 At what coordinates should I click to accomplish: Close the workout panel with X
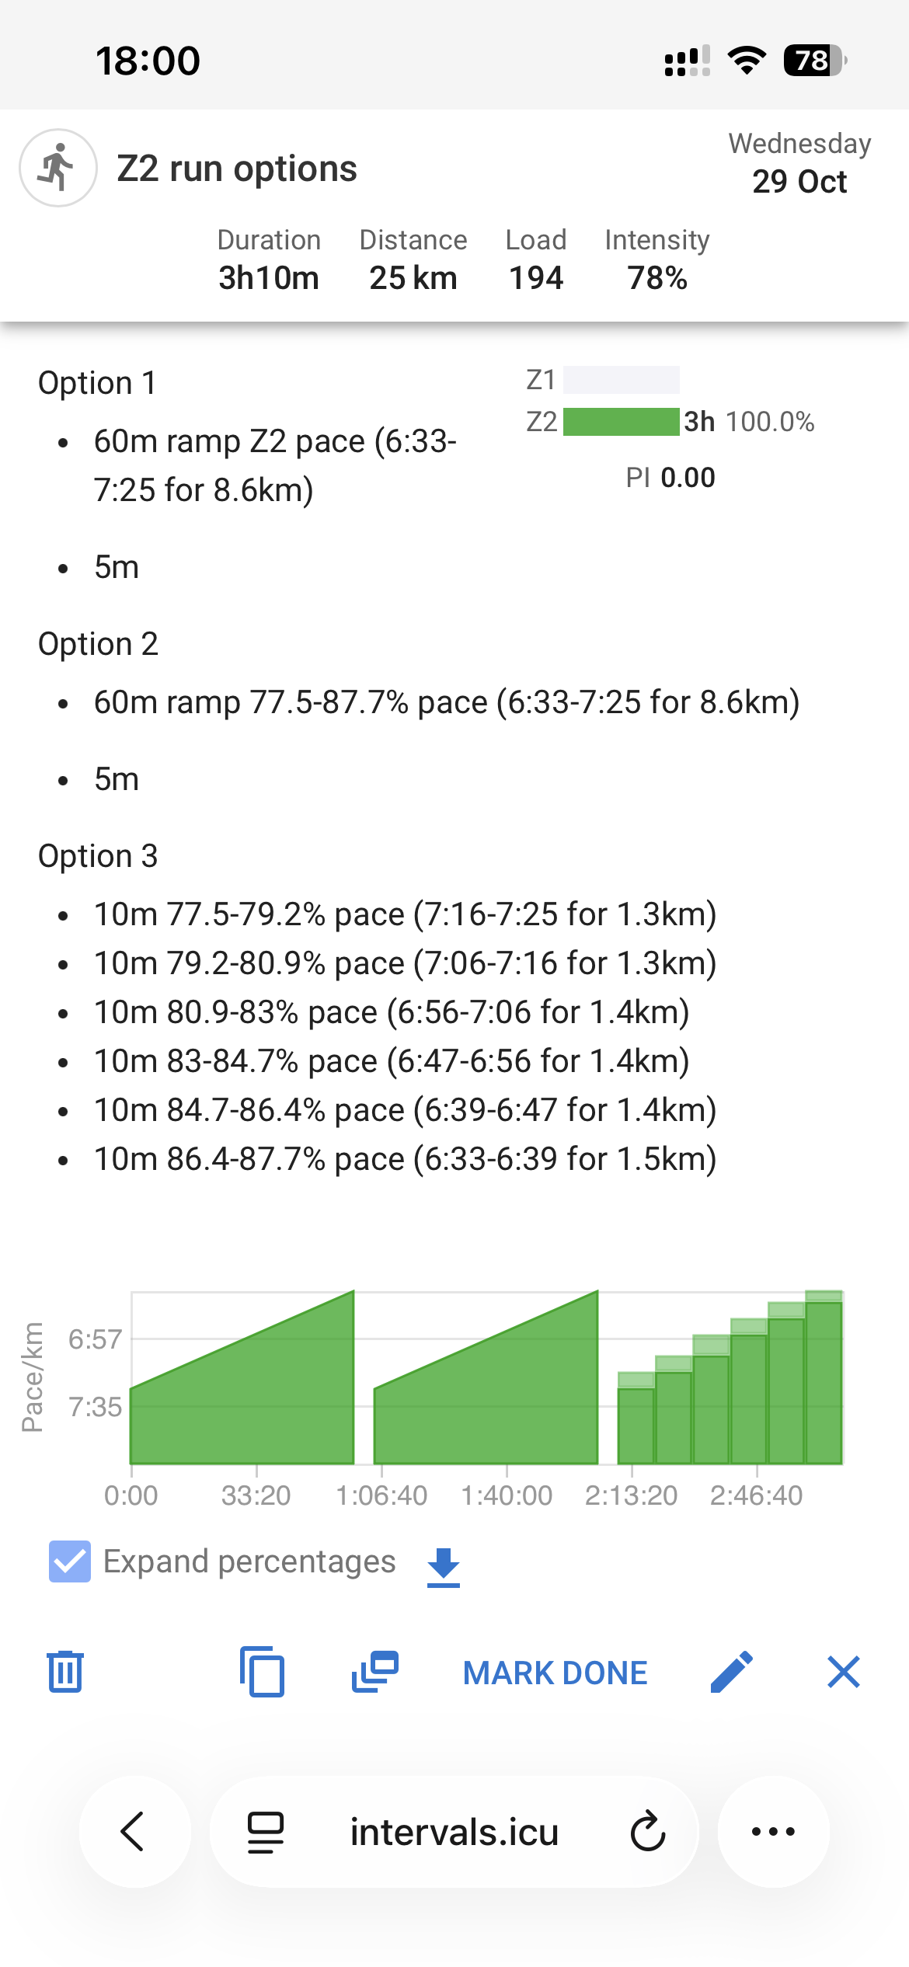(843, 1672)
